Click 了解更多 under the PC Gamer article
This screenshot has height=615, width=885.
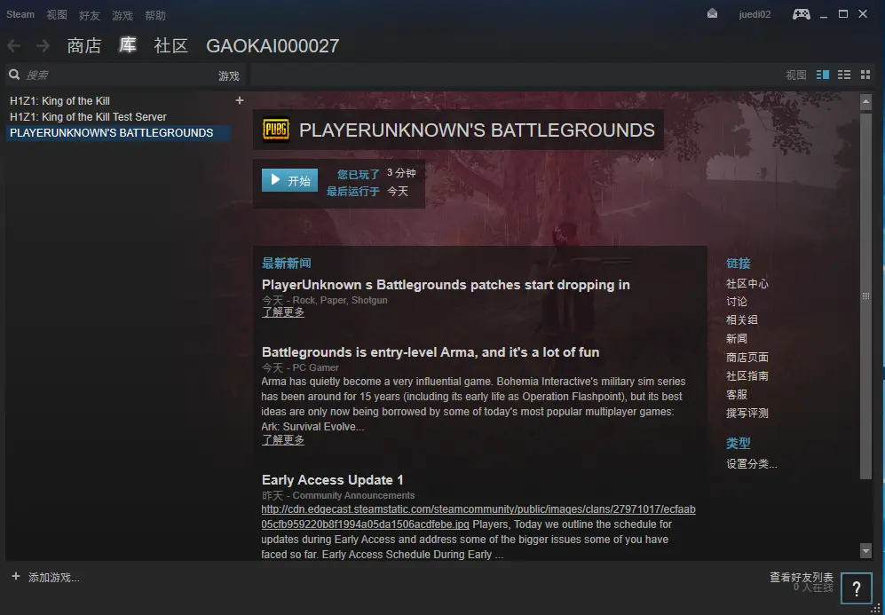[x=283, y=440]
